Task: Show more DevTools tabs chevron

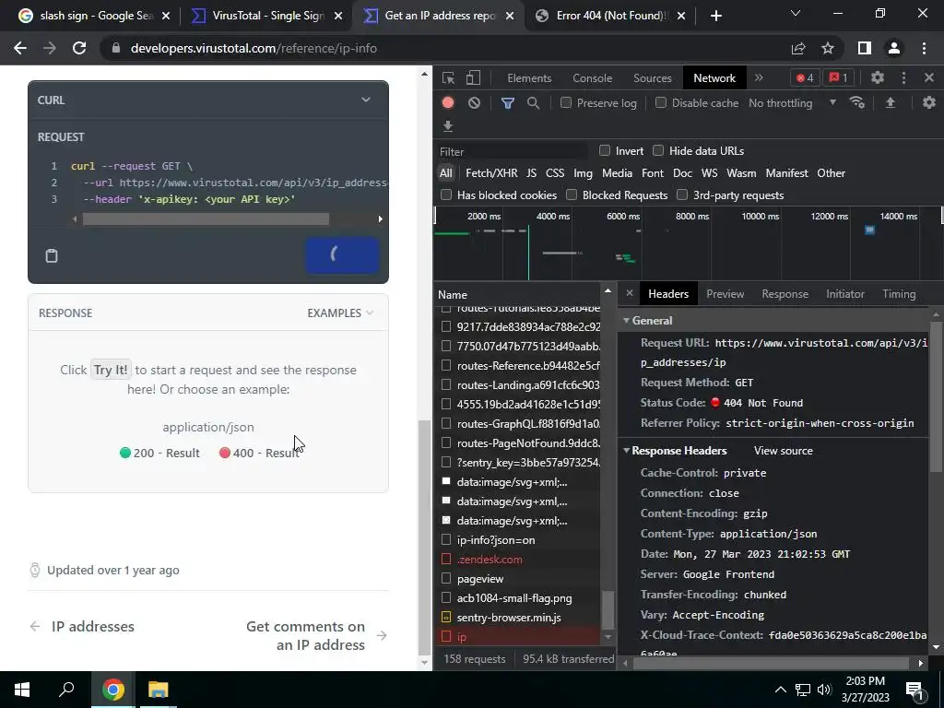Action: pos(759,77)
